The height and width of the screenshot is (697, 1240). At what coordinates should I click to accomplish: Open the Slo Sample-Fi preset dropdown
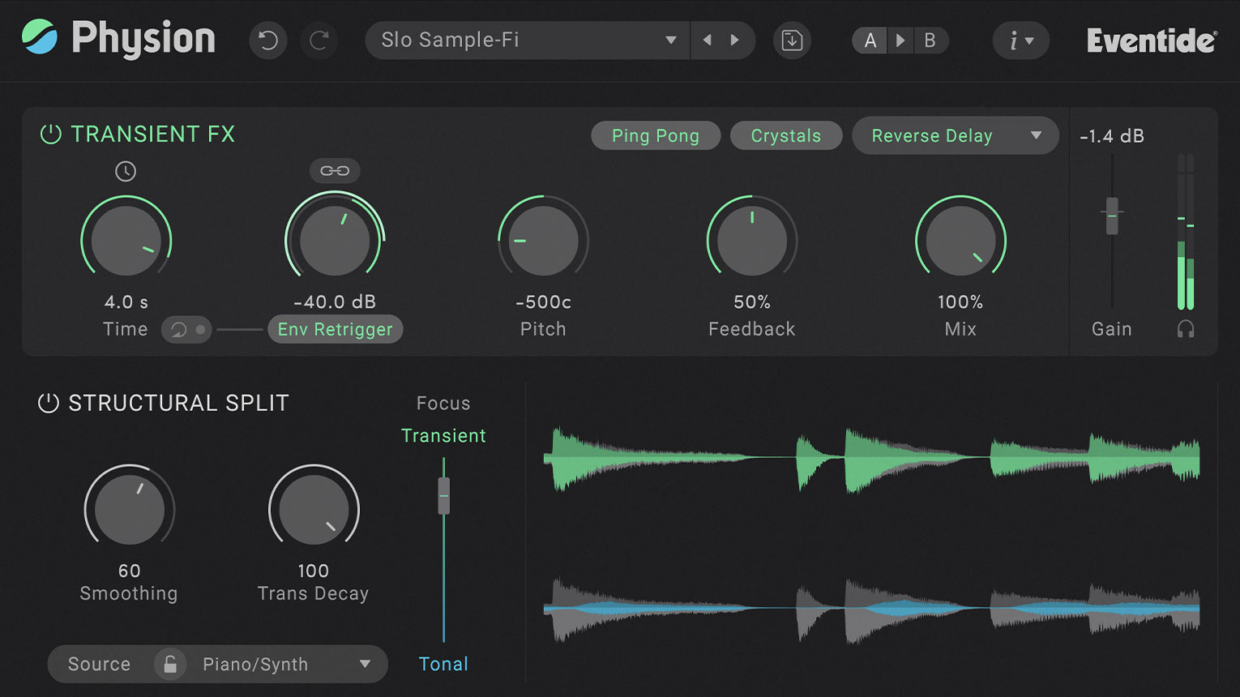(527, 40)
